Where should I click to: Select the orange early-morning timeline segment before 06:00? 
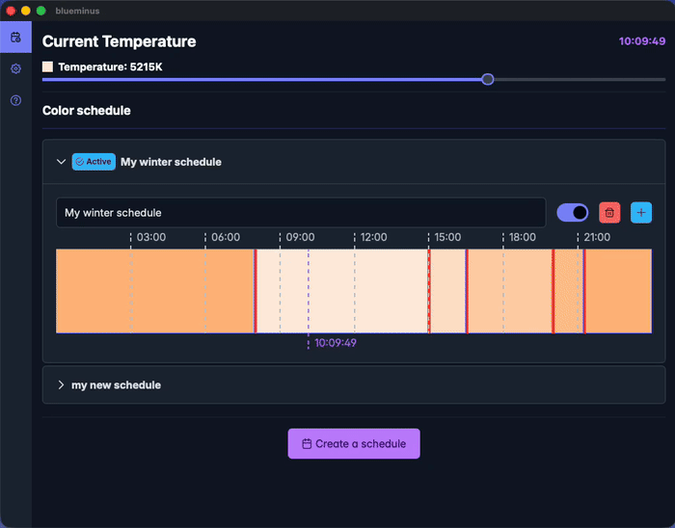tap(155, 291)
